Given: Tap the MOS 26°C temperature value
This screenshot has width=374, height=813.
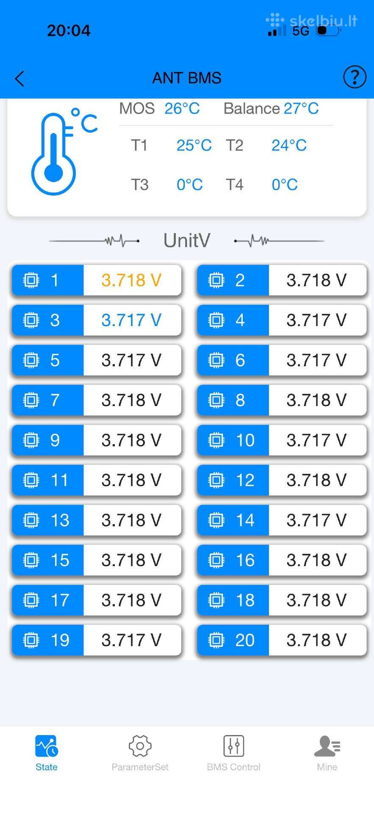Looking at the screenshot, I should [182, 108].
